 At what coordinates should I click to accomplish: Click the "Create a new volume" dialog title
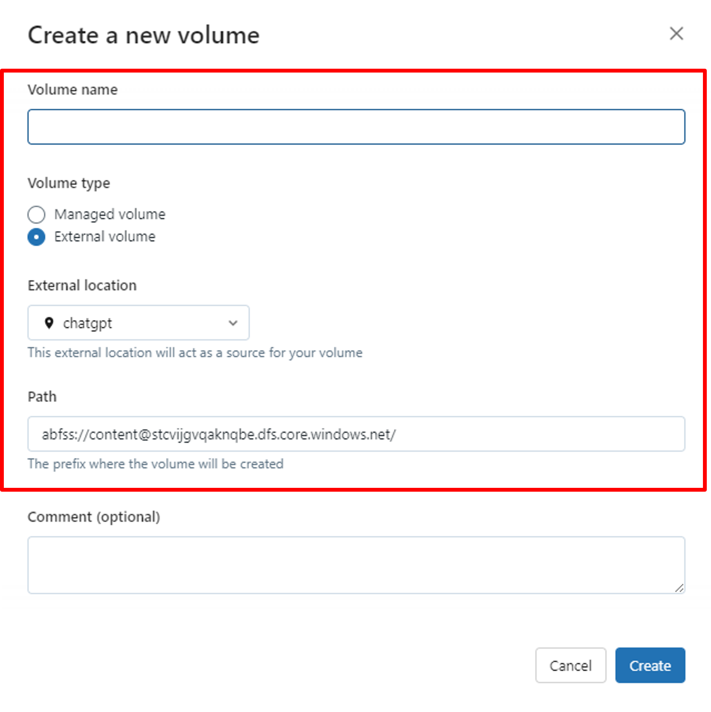pos(144,35)
